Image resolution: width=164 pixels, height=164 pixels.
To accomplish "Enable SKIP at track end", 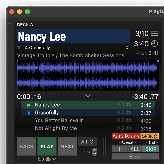I will 151,149.
